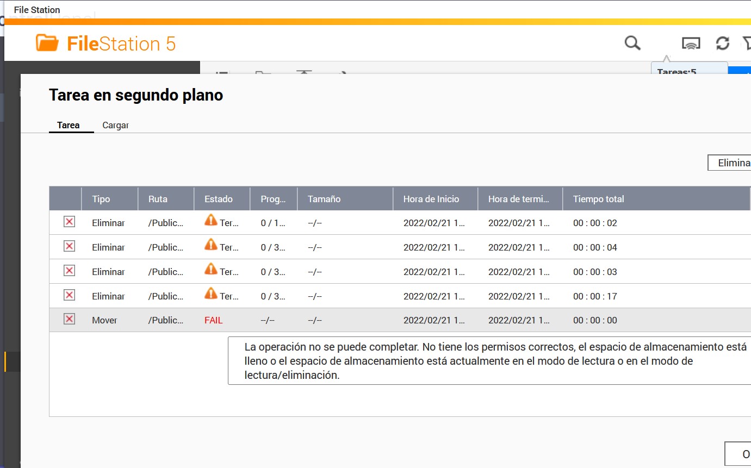Screen dimensions: 751x468
Task: Remove the Mover task with red X
Action: [x=69, y=319]
